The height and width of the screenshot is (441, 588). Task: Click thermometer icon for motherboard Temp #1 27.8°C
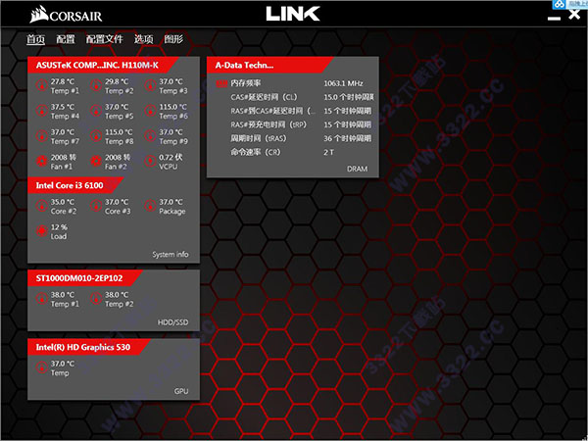(41, 86)
